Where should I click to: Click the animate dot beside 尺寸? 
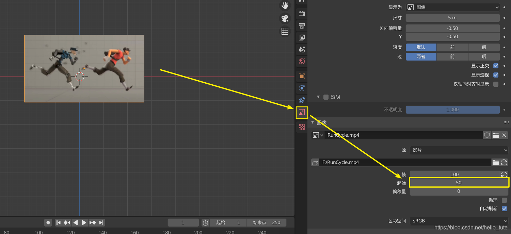pos(504,18)
